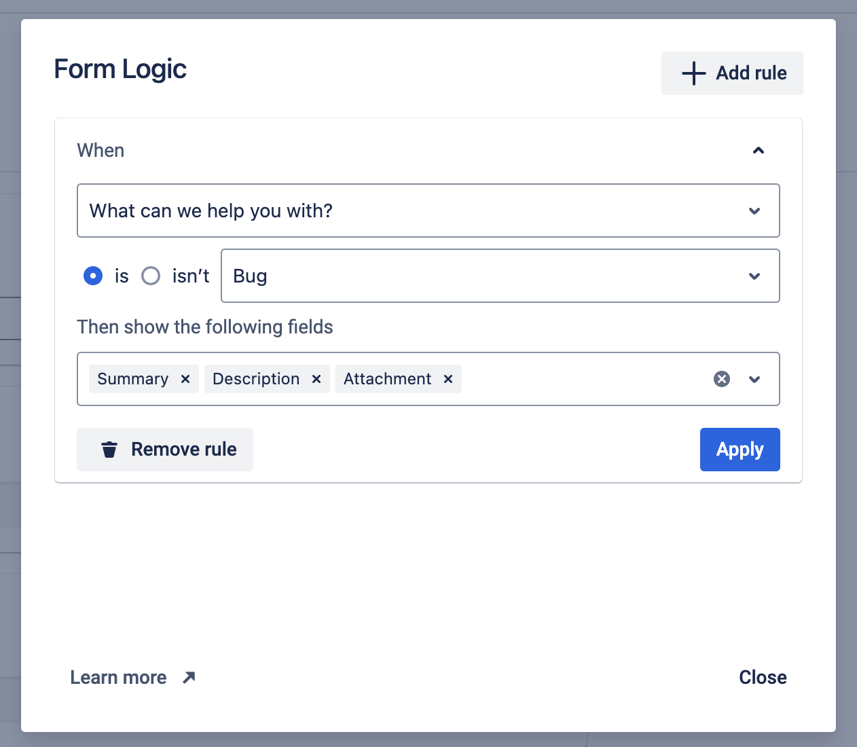The width and height of the screenshot is (857, 747).
Task: Close the Form Logic dialog
Action: click(763, 677)
